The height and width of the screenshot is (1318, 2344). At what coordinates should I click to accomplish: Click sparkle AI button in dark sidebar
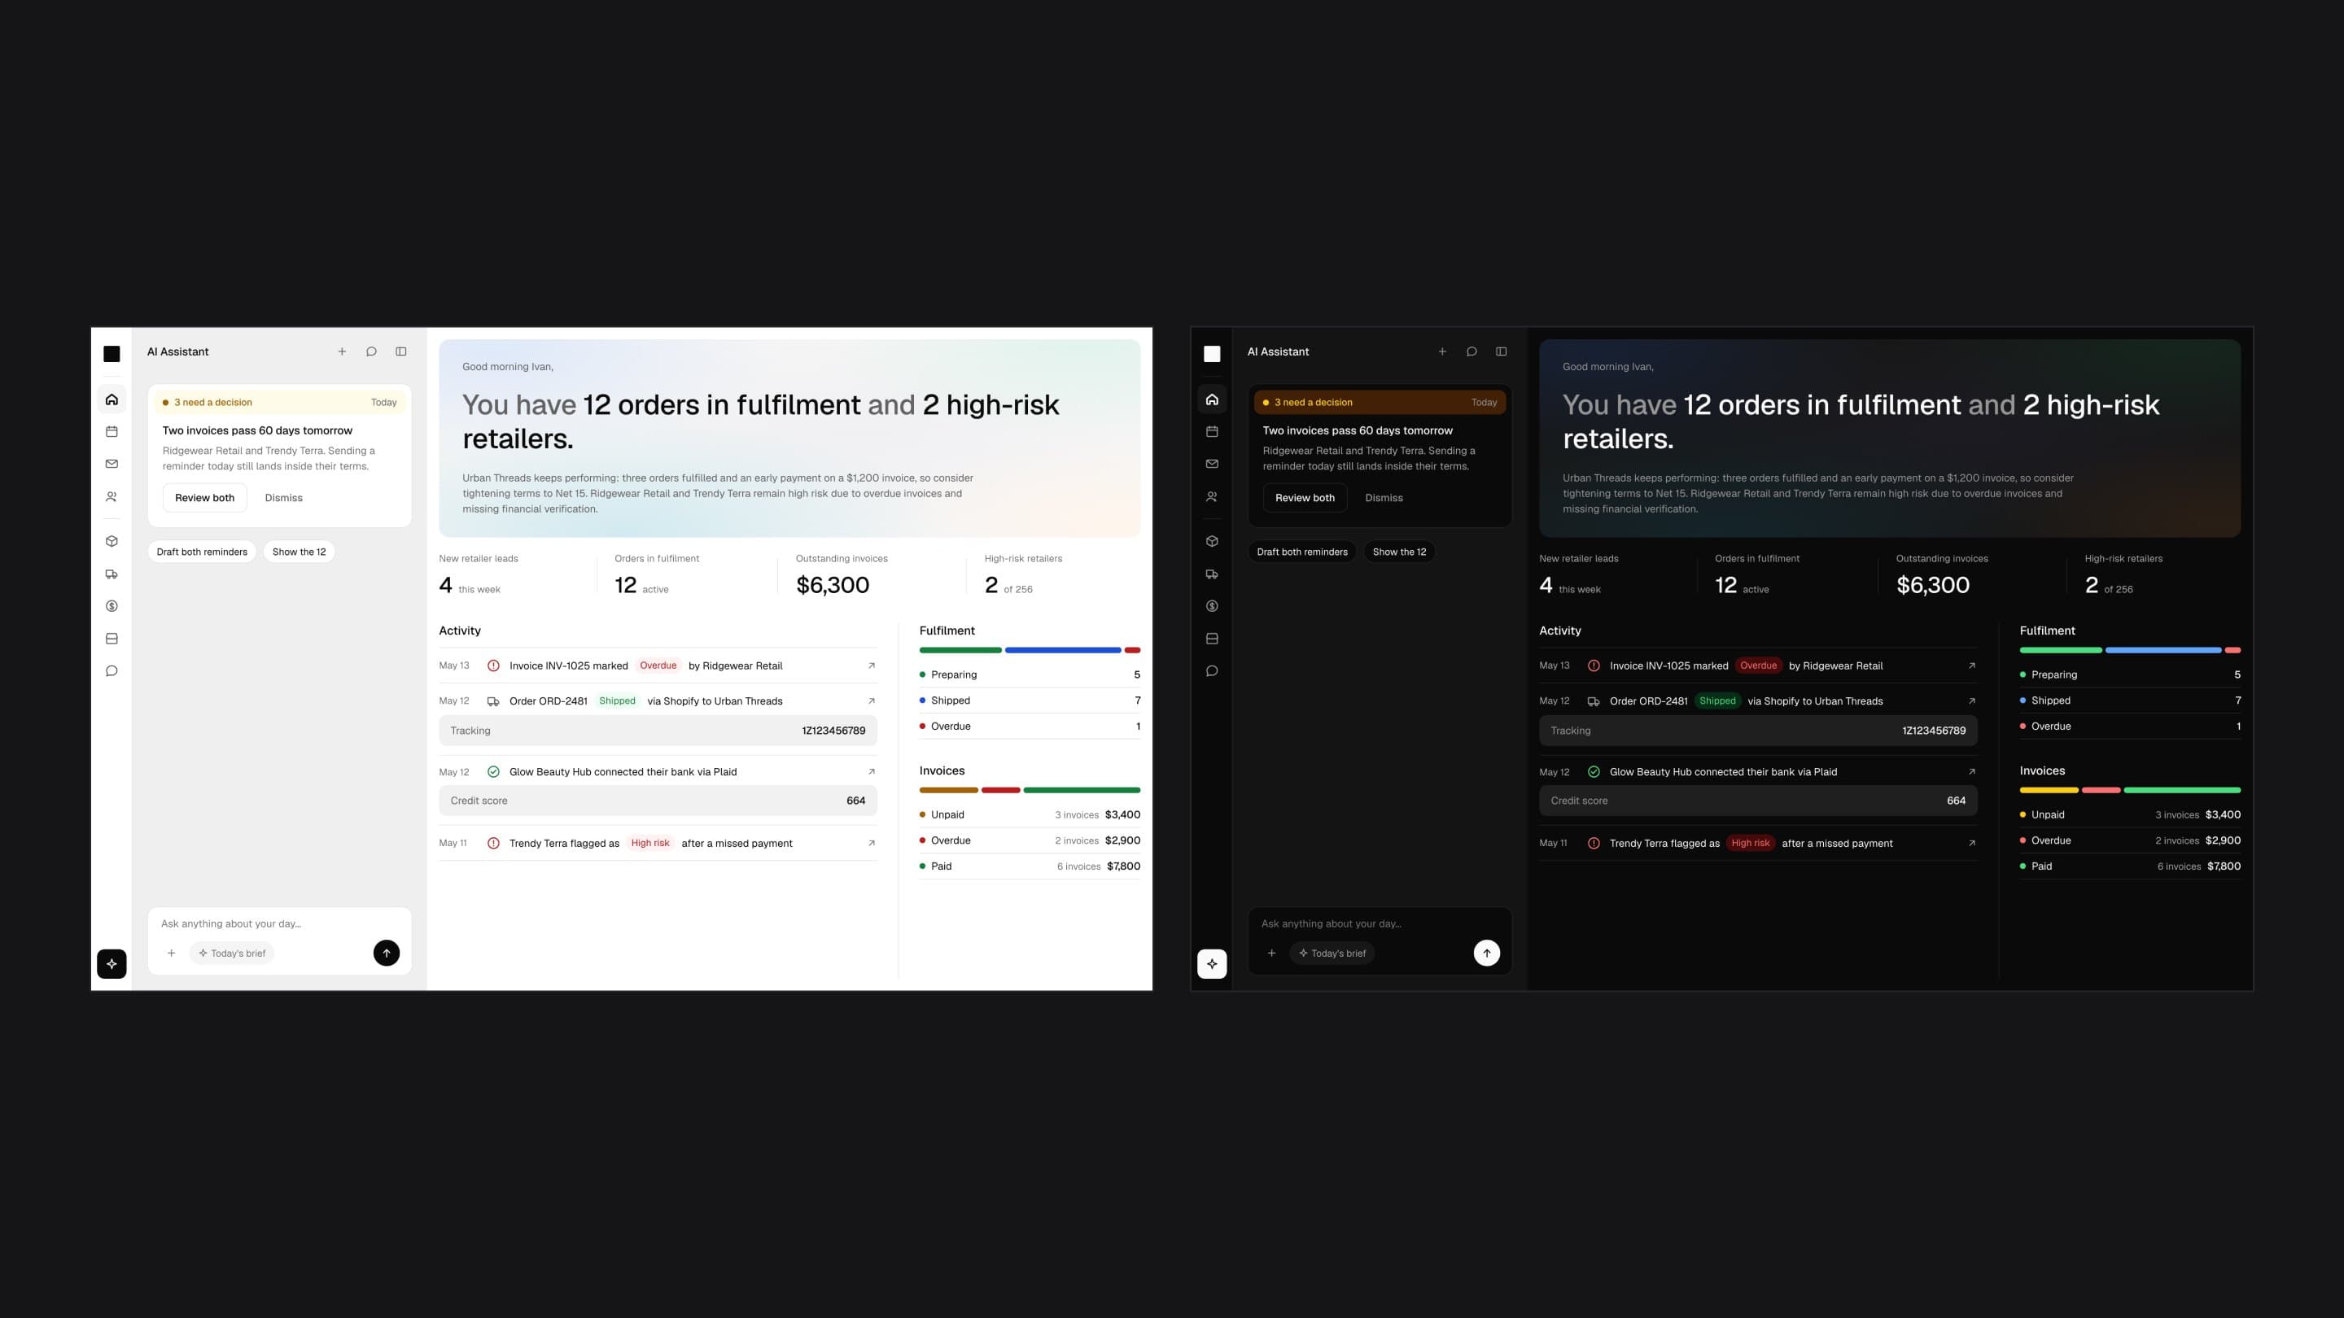pyautogui.click(x=1212, y=963)
